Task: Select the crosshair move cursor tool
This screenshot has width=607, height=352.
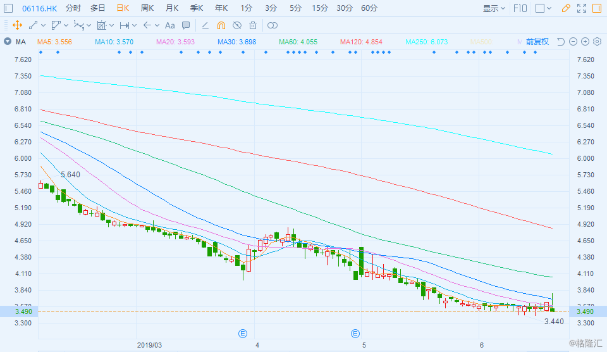Action: click(17, 25)
